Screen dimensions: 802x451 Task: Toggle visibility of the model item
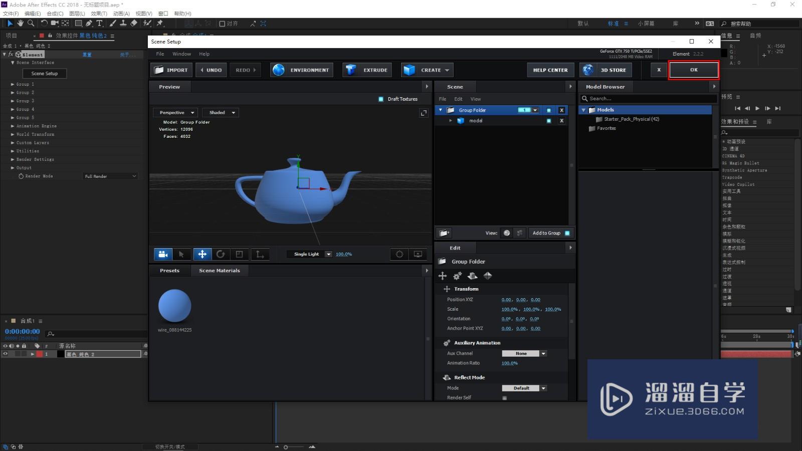[548, 121]
